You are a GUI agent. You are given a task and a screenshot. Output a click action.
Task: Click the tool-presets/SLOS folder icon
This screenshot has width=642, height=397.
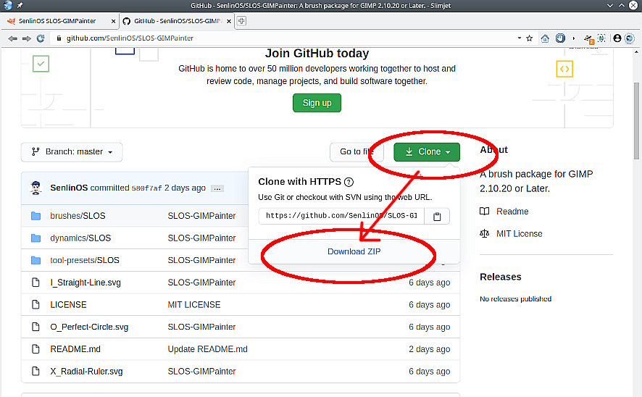36,260
